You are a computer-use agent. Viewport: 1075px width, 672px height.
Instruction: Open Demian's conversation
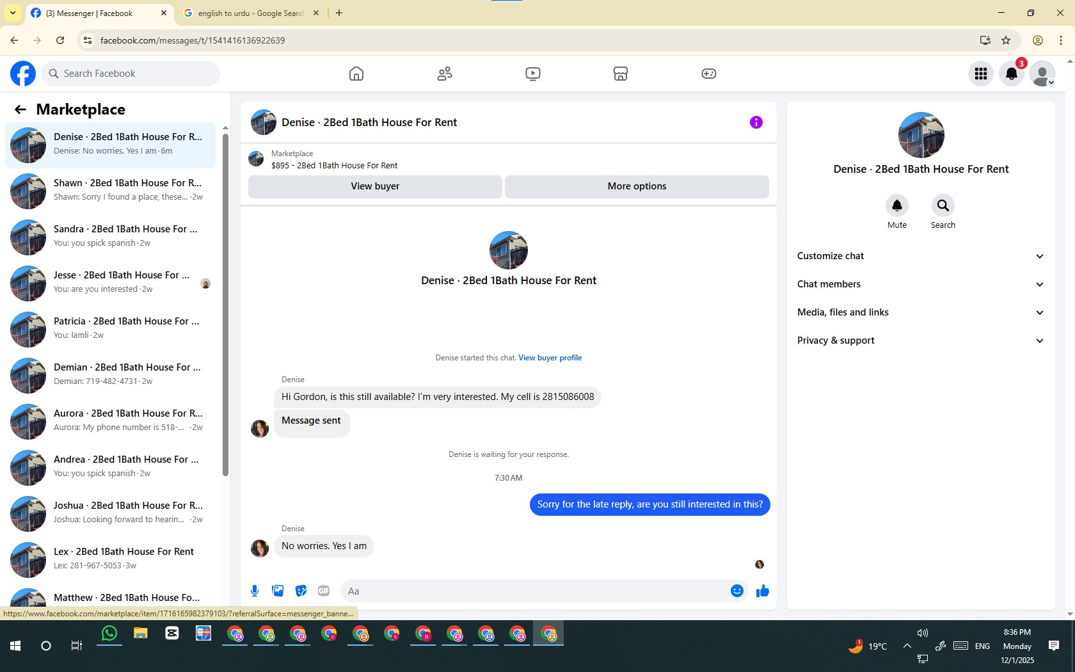(x=110, y=374)
